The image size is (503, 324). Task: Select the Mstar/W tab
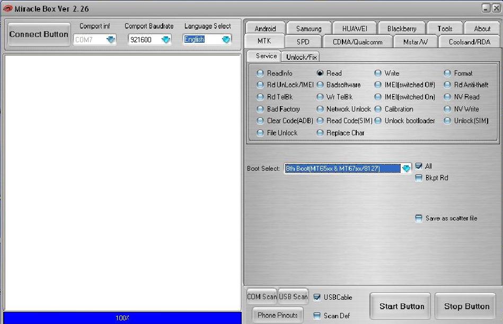coord(416,42)
